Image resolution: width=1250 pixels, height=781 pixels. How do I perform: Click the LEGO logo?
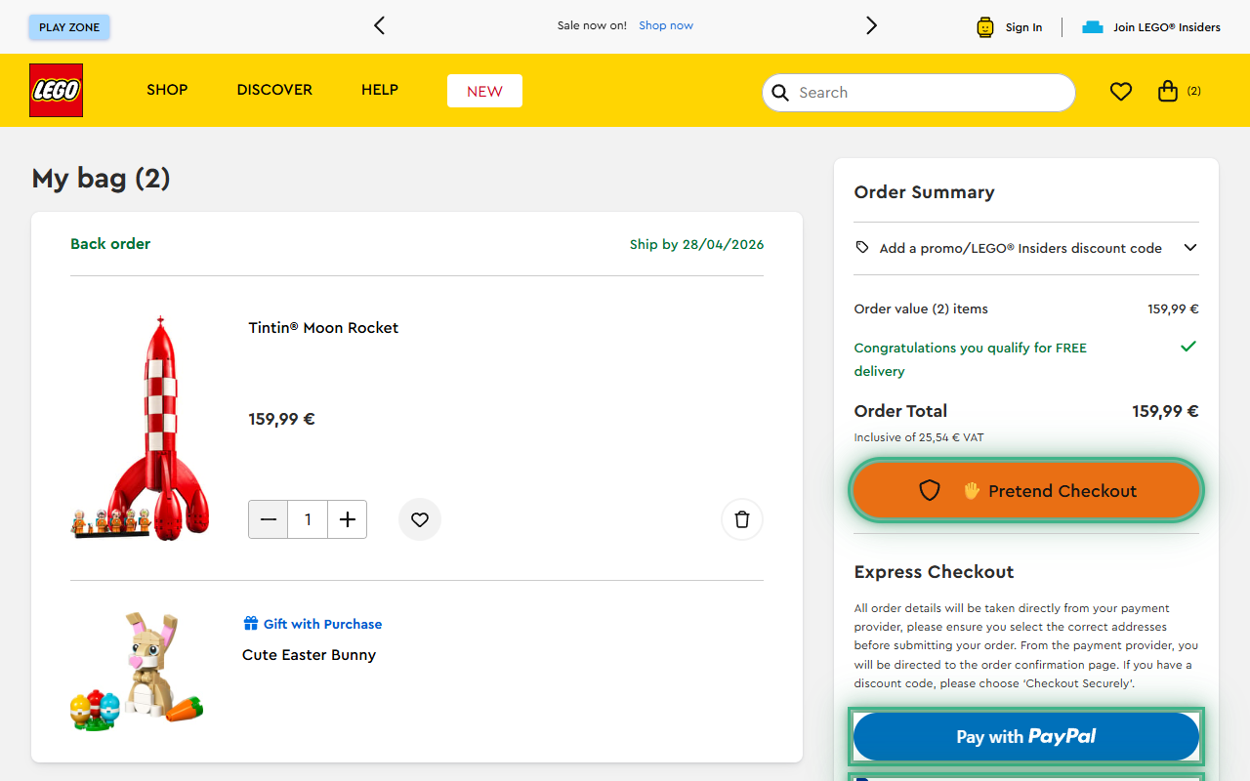tap(56, 91)
